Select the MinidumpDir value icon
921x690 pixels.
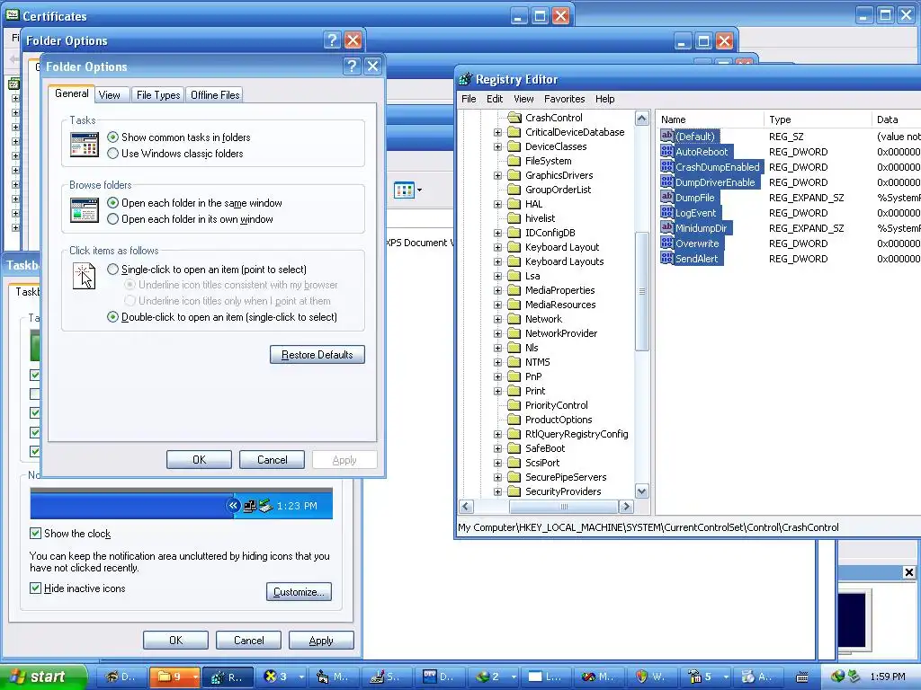coord(666,227)
